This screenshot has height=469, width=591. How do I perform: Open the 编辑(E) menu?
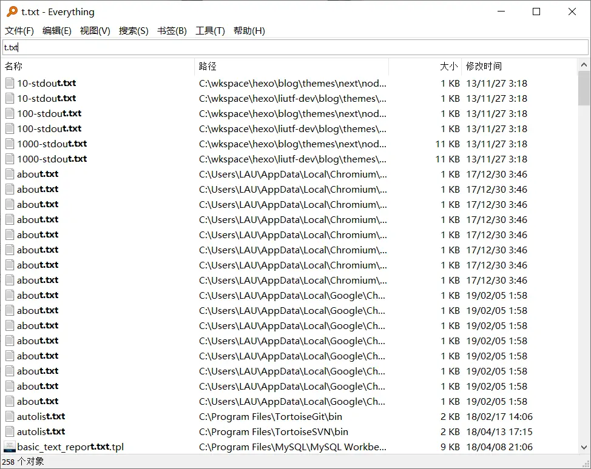click(57, 31)
